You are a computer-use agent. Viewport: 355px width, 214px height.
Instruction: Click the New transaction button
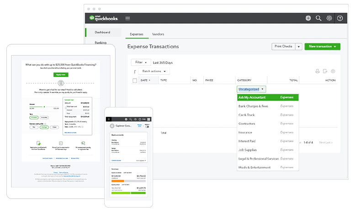[323, 47]
